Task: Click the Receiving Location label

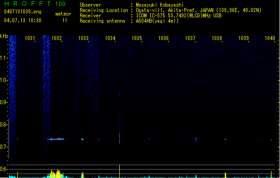Action: tap(104, 10)
